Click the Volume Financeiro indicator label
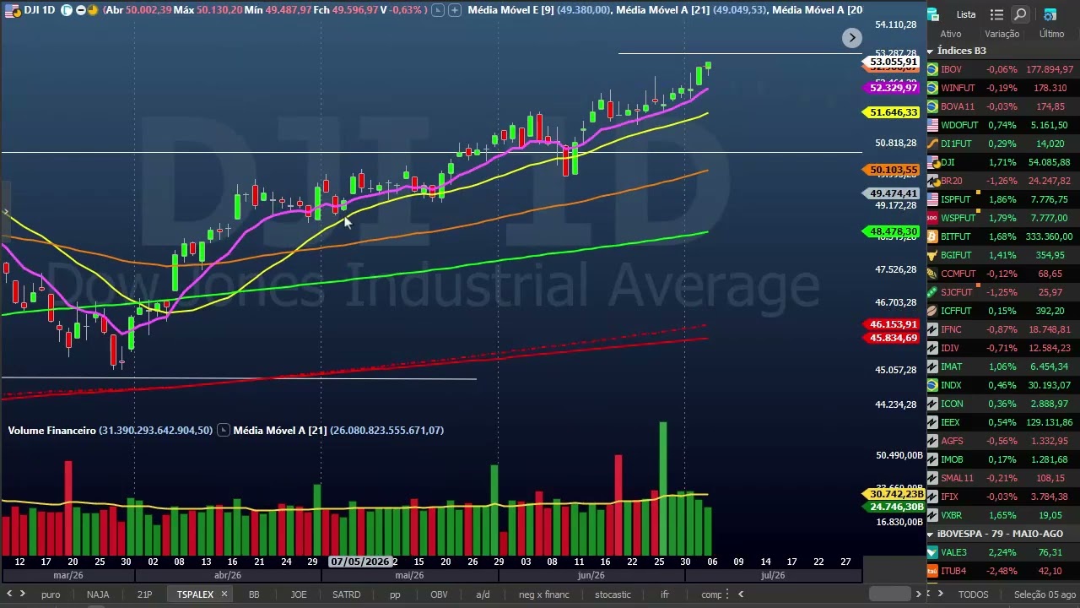Screen dimensions: 1080x608 (x=51, y=431)
